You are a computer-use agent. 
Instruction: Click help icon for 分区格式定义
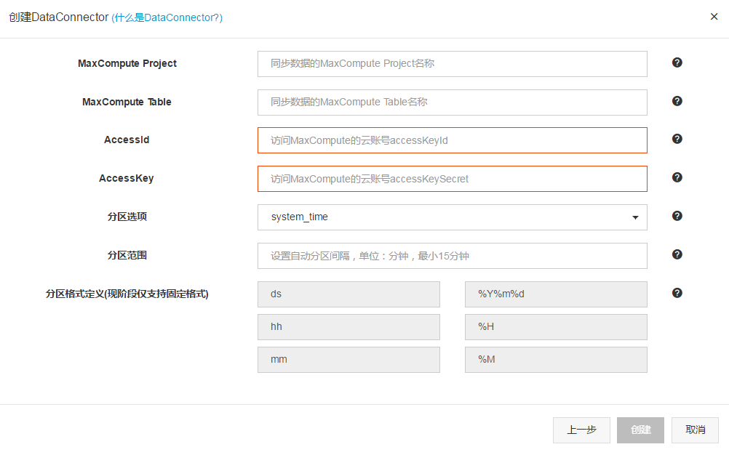coord(677,293)
